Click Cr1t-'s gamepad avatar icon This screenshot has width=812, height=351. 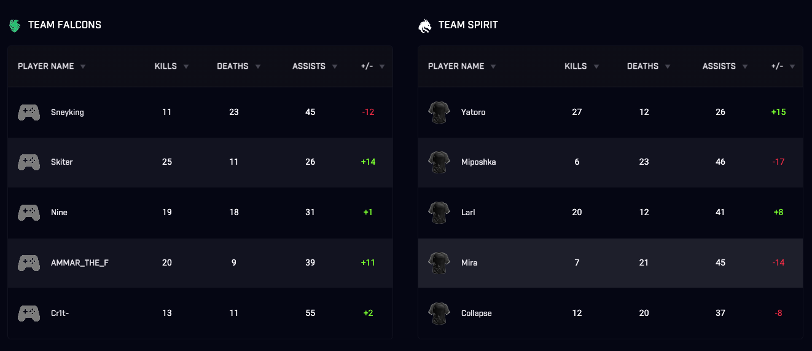pos(29,313)
